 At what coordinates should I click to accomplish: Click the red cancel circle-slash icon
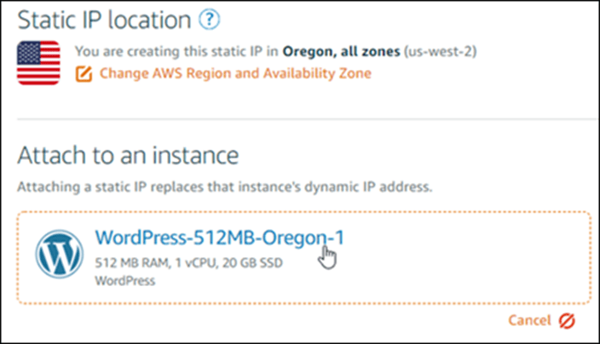567,321
